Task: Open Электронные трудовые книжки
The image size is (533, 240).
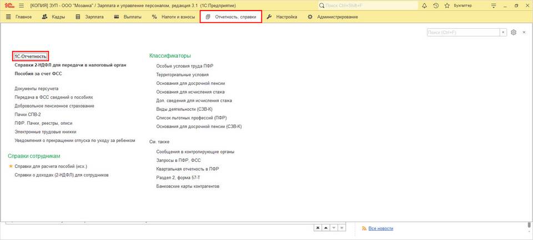Action: tap(45, 132)
